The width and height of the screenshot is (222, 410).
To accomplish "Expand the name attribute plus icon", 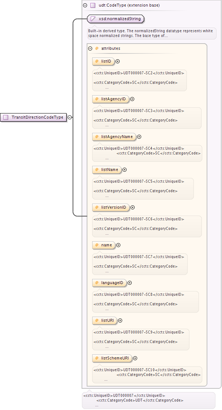I will point(118,245).
